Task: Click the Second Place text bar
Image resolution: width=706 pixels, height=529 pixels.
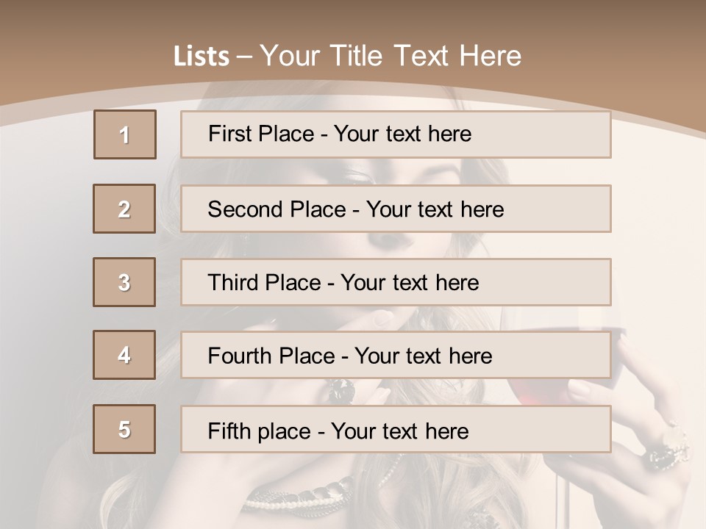Action: 396,209
